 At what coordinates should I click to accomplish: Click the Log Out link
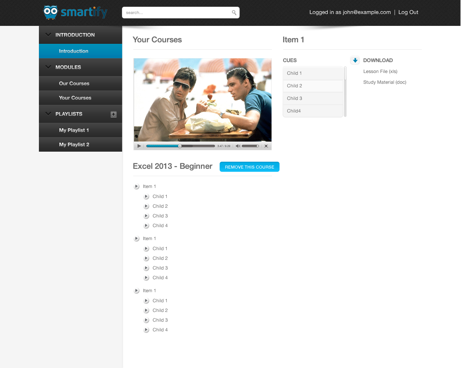[408, 12]
